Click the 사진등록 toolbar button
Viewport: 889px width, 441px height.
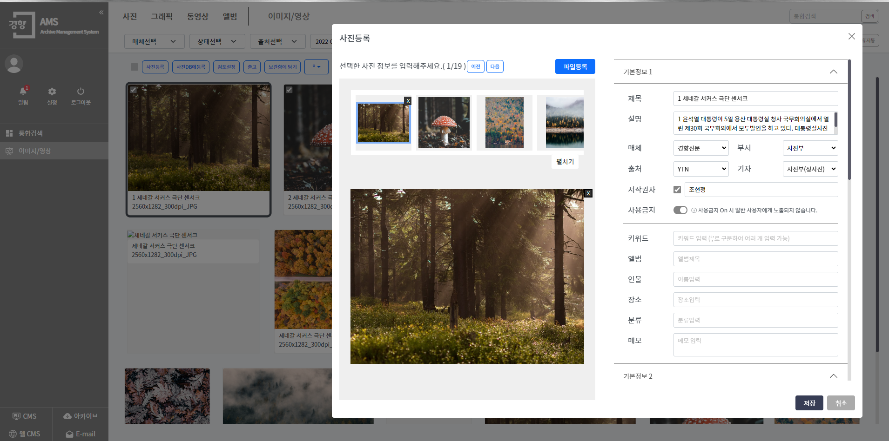coord(155,67)
